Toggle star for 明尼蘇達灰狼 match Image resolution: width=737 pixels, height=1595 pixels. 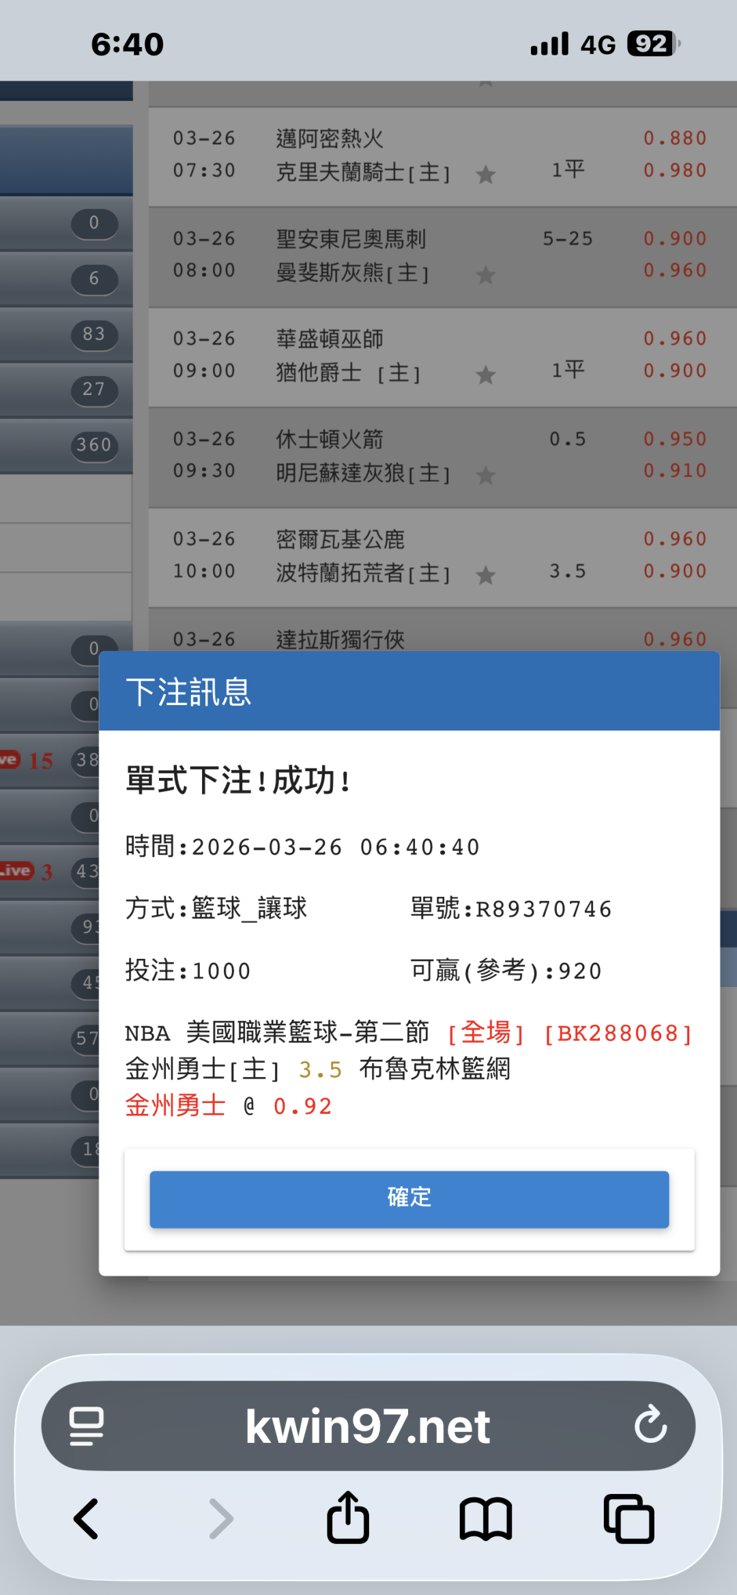(x=486, y=475)
